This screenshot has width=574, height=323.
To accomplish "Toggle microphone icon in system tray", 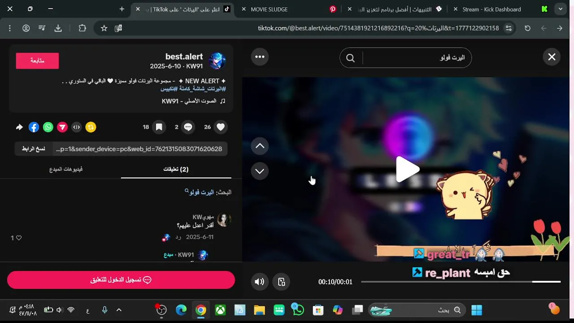I will 105,310.
